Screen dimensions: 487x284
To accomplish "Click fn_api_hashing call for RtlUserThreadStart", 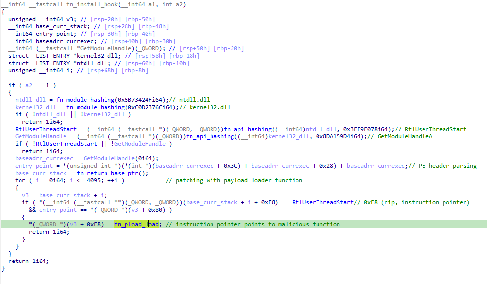I will 248,129.
